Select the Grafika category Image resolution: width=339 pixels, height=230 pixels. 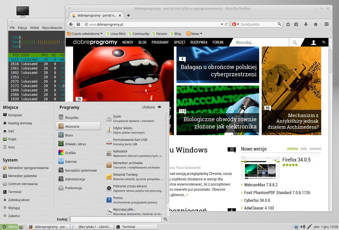pos(78,153)
